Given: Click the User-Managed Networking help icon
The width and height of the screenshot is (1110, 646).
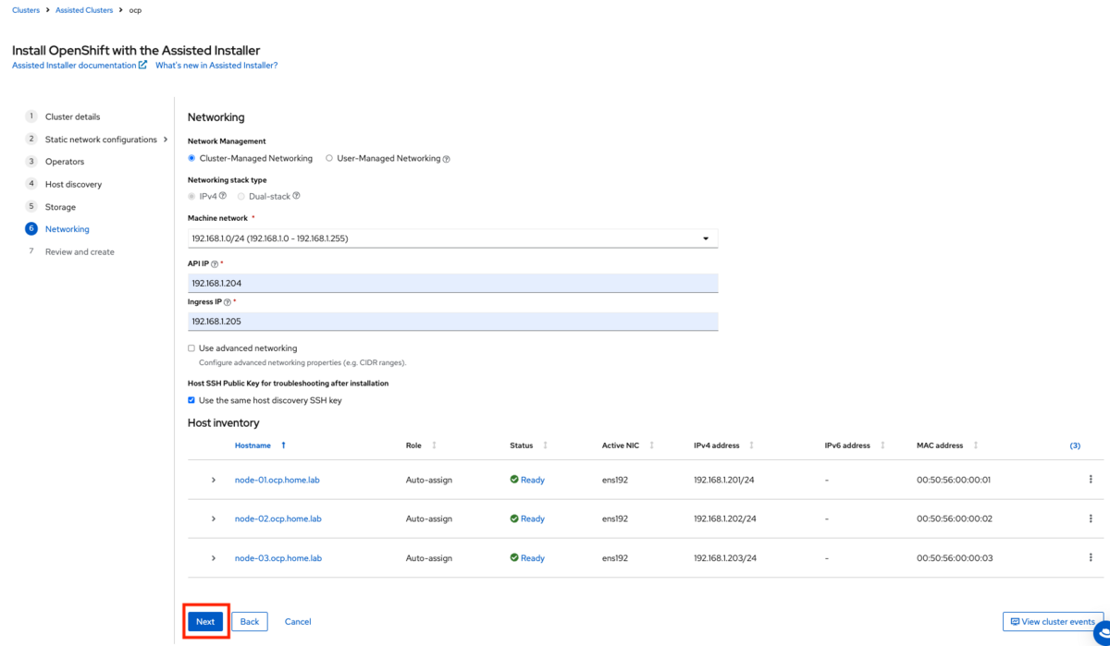Looking at the screenshot, I should click(x=446, y=159).
